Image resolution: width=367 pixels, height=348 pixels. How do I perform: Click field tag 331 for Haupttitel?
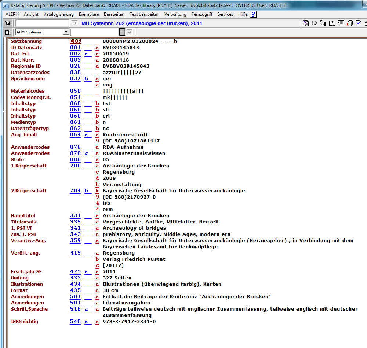pyautogui.click(x=75, y=216)
